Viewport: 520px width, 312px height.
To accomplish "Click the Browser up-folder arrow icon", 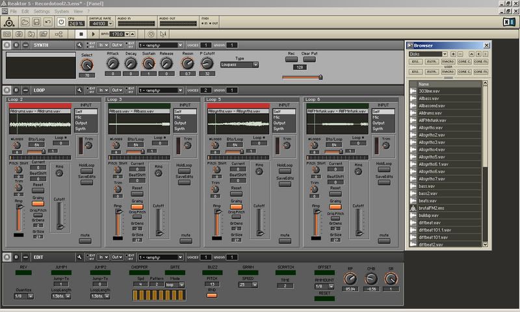I will tap(471, 54).
